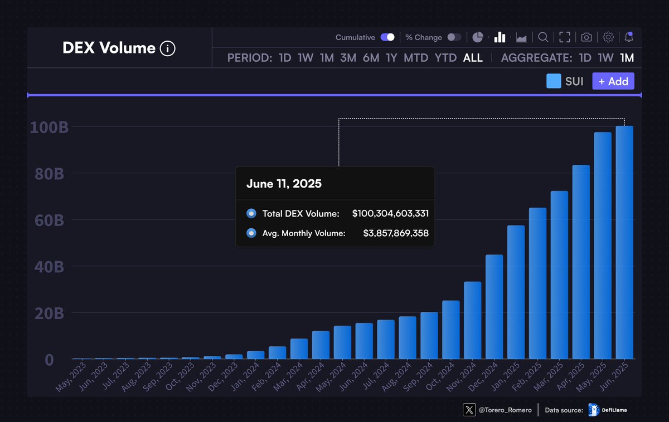
Task: Click the June 11, 2025 tooltip title
Action: click(x=284, y=184)
